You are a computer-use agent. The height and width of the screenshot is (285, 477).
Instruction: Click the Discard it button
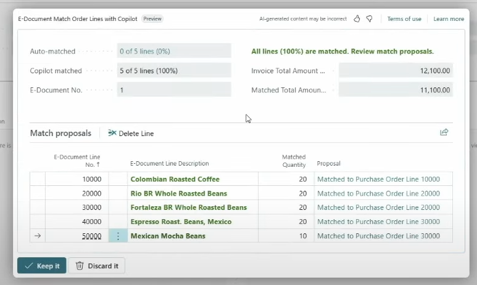pos(97,265)
